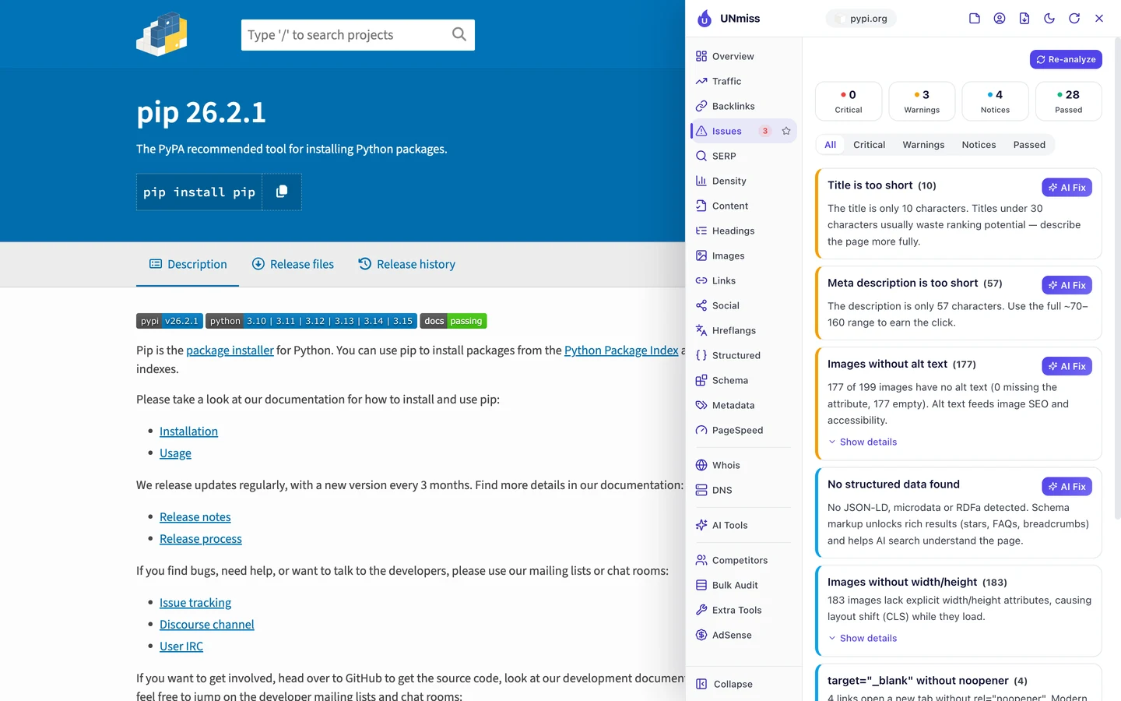The image size is (1121, 701).
Task: Open the Backlinks section
Action: (x=743, y=106)
